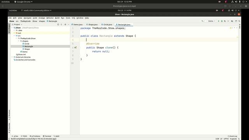Open the Edit menu

(15, 18)
